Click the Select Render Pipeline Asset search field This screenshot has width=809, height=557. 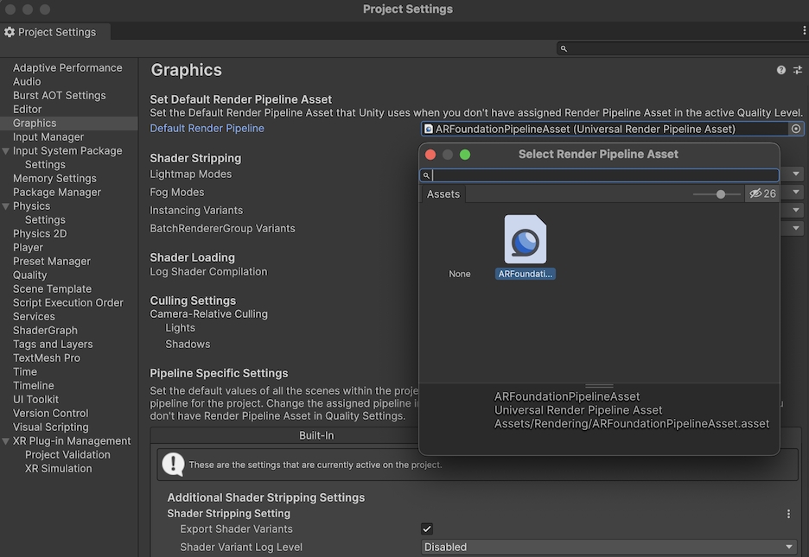604,175
